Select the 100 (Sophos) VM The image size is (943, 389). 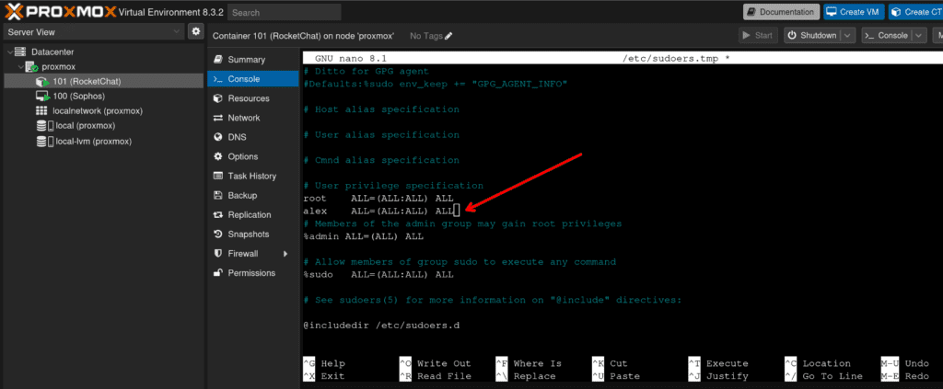coord(78,96)
